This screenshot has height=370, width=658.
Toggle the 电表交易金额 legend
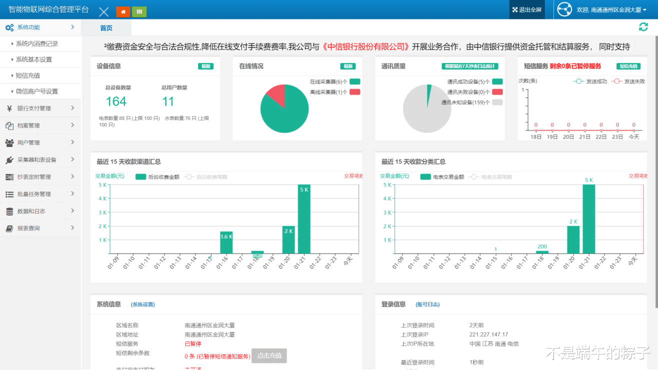(442, 176)
